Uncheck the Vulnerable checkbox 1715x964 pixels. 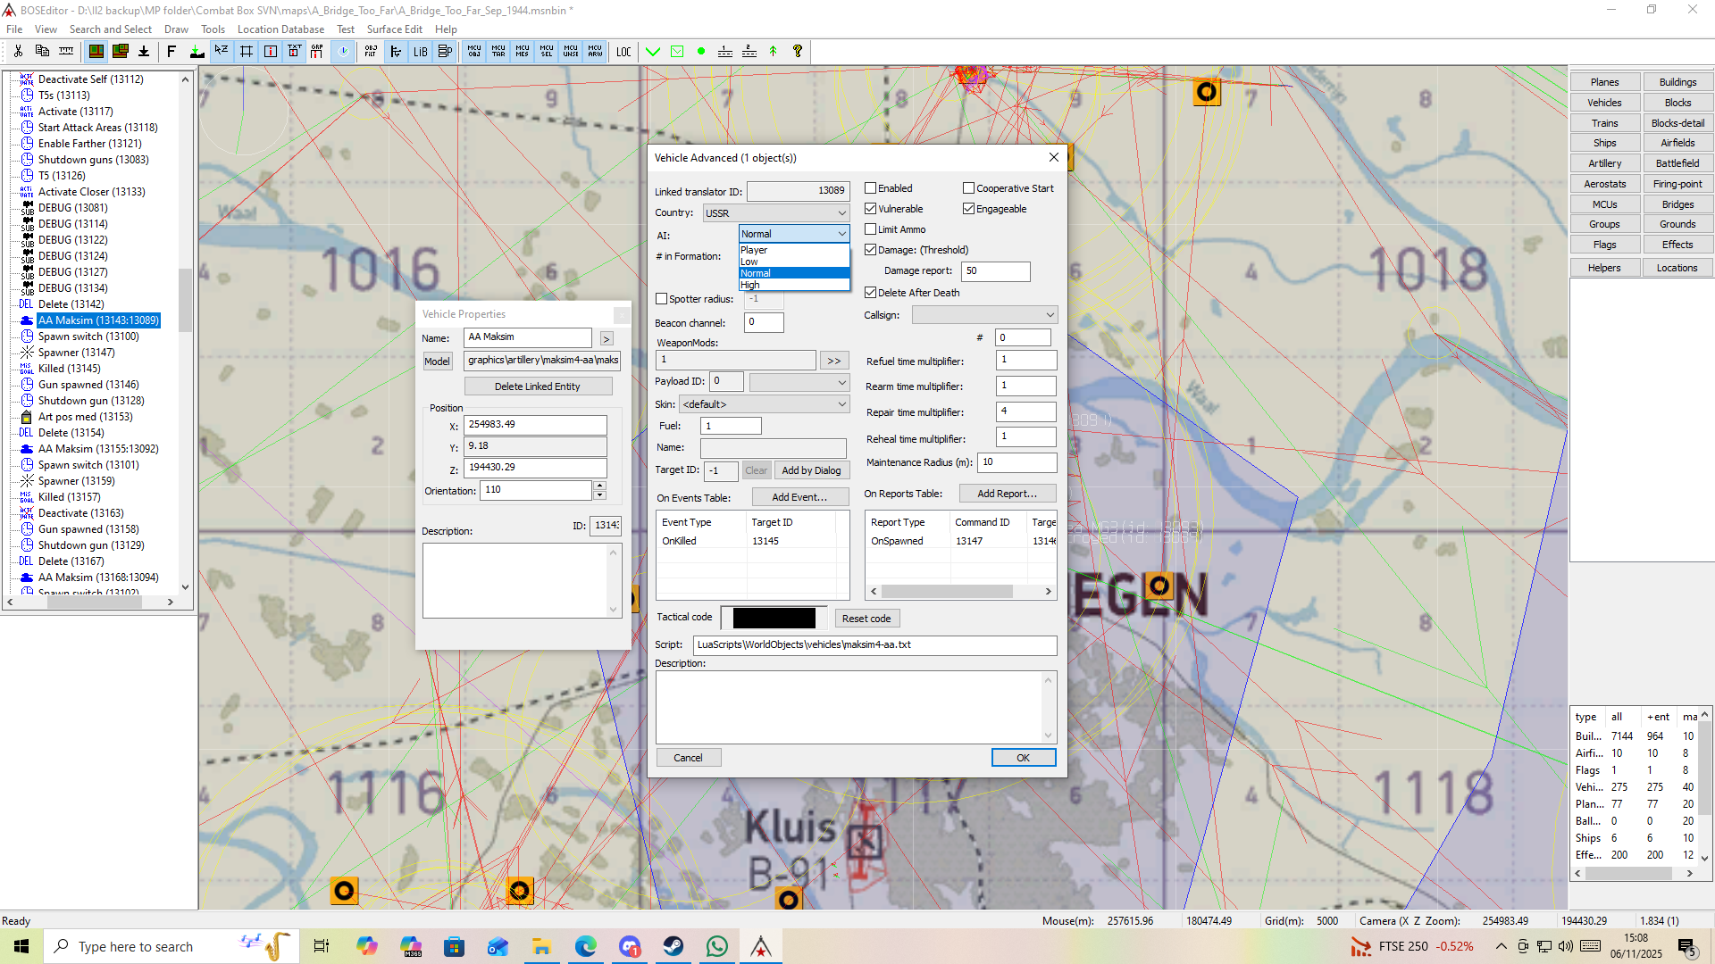click(871, 209)
